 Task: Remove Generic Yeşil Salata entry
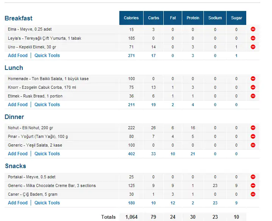coord(253,145)
